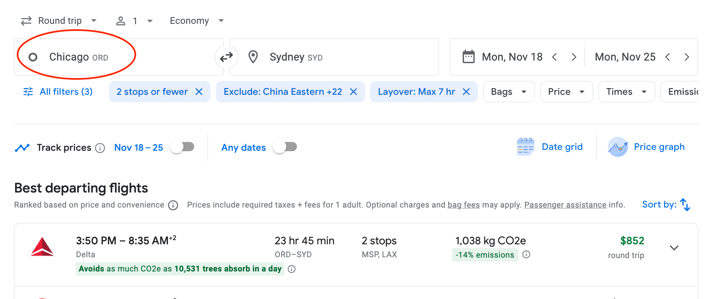
Task: Click the 2 stops MSP, LAX text
Action: (379, 247)
